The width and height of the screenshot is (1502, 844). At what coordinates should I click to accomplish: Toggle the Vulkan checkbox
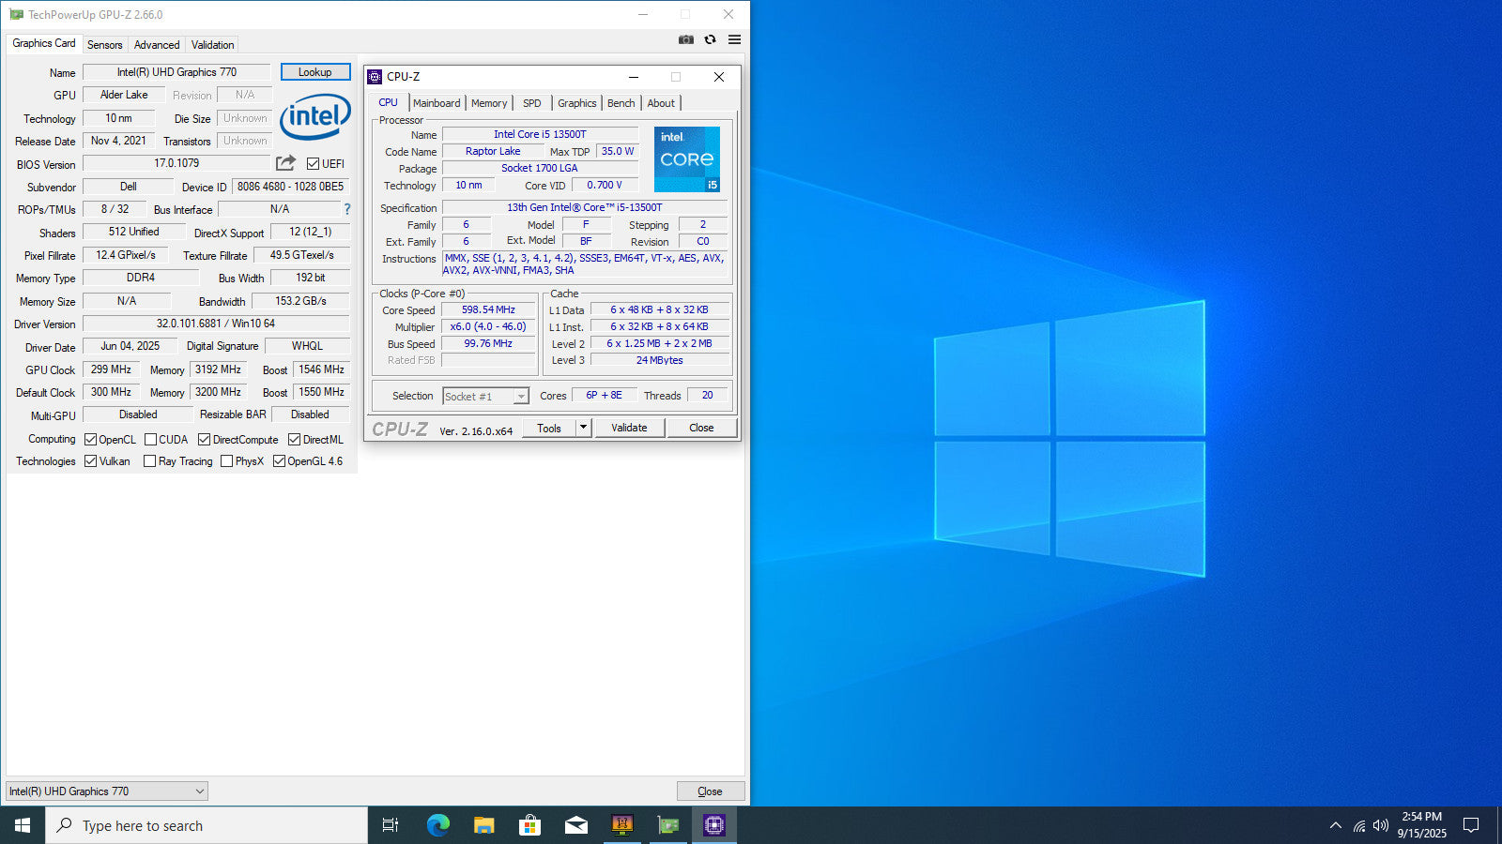(x=91, y=460)
